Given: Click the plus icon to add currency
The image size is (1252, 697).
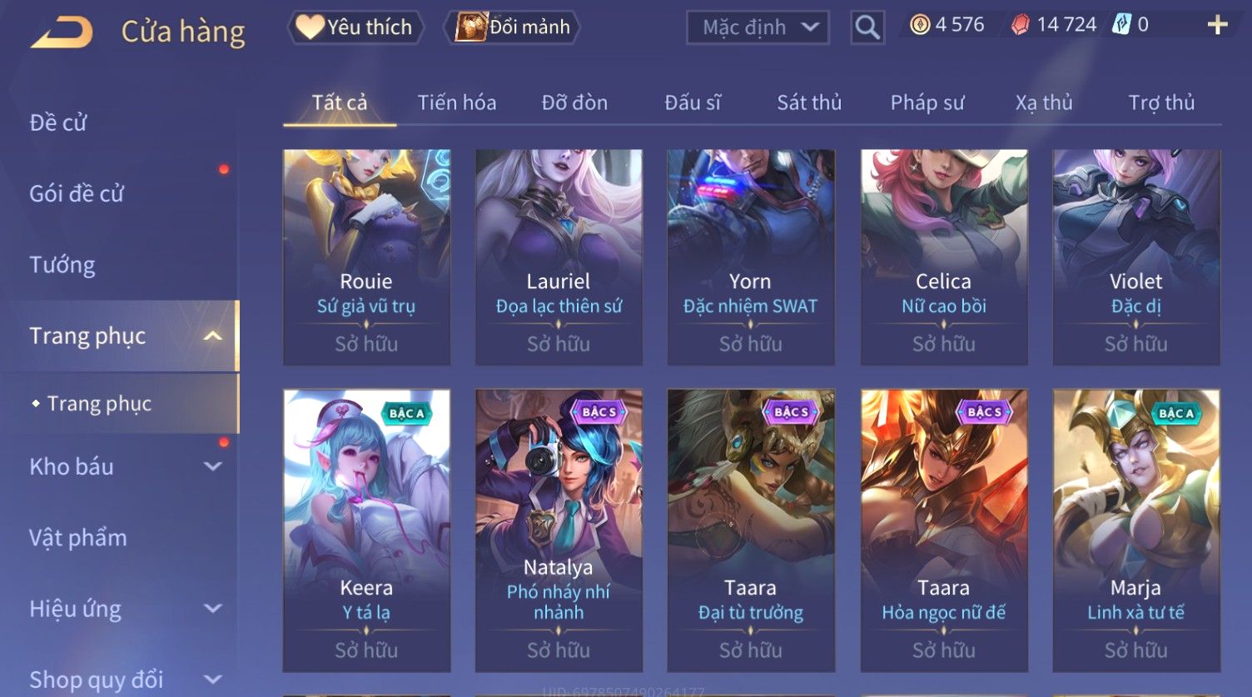Looking at the screenshot, I should (x=1217, y=25).
